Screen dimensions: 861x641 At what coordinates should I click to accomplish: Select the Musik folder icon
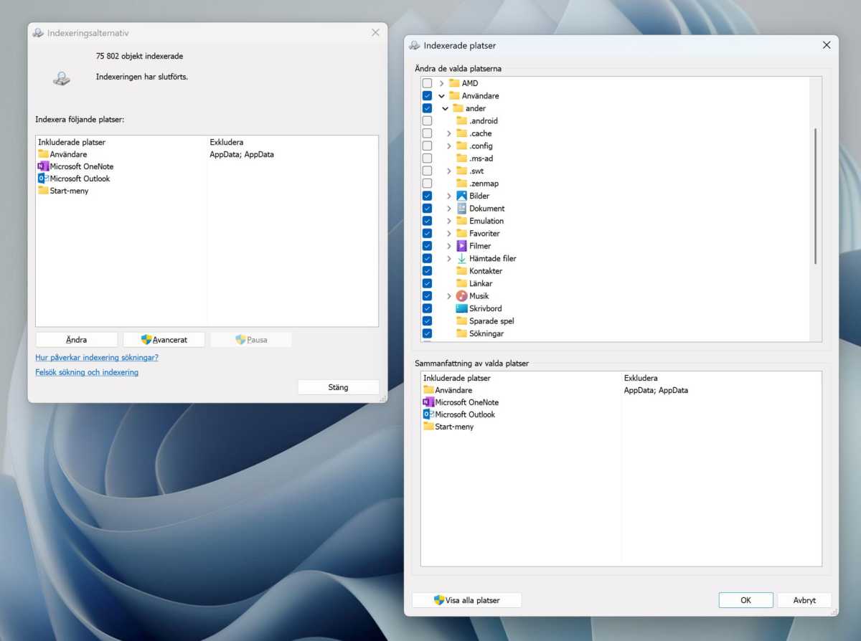click(462, 296)
